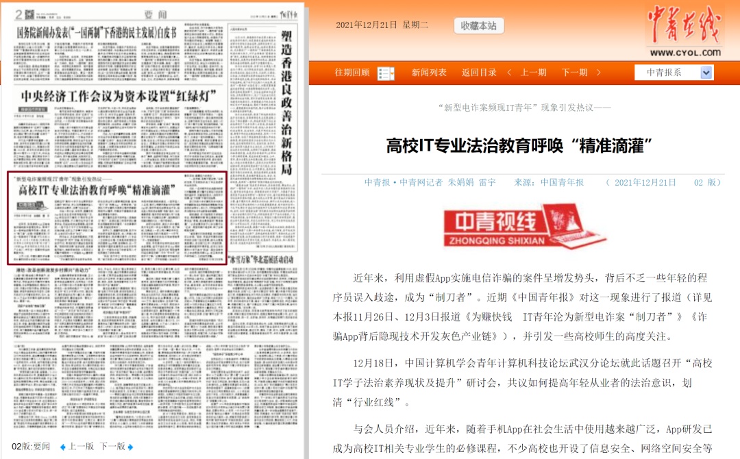Image resolution: width=740 pixels, height=459 pixels.
Task: Open the 往期回顾 calendar list icon
Action: pos(386,73)
